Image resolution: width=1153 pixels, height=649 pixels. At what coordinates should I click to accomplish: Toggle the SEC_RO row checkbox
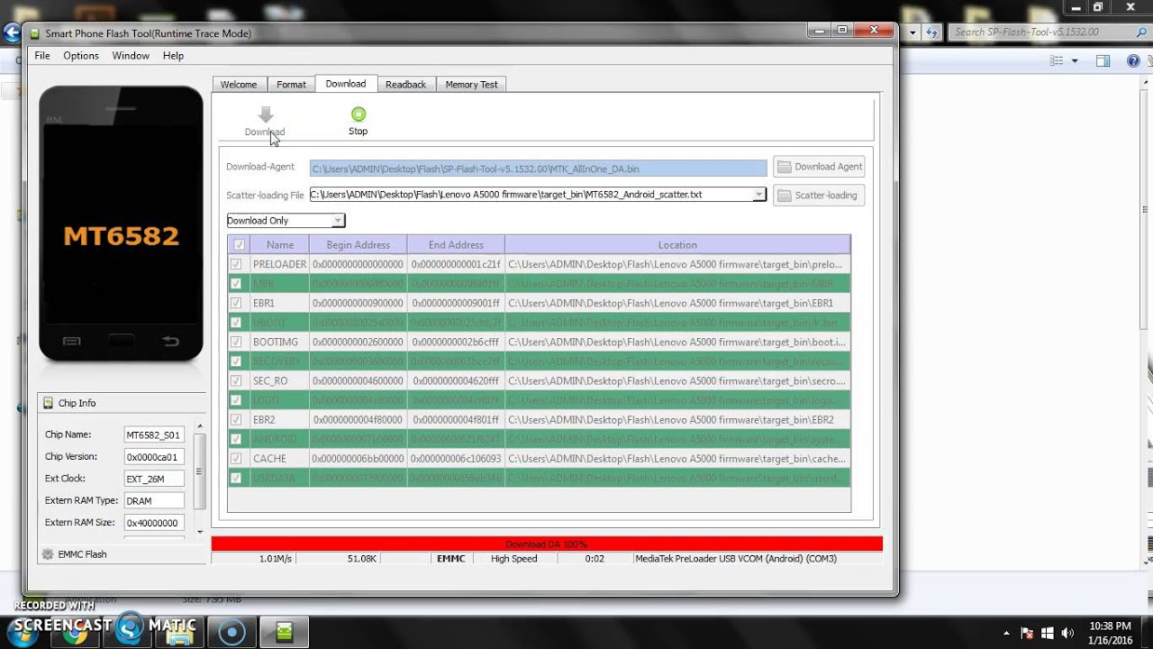coord(236,380)
